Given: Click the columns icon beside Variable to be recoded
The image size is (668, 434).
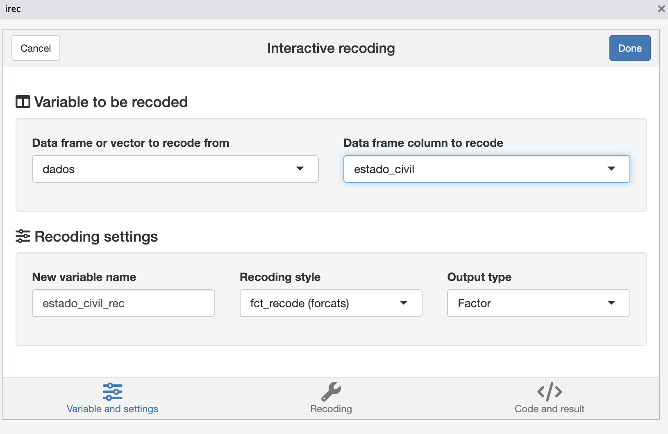Looking at the screenshot, I should pyautogui.click(x=23, y=102).
